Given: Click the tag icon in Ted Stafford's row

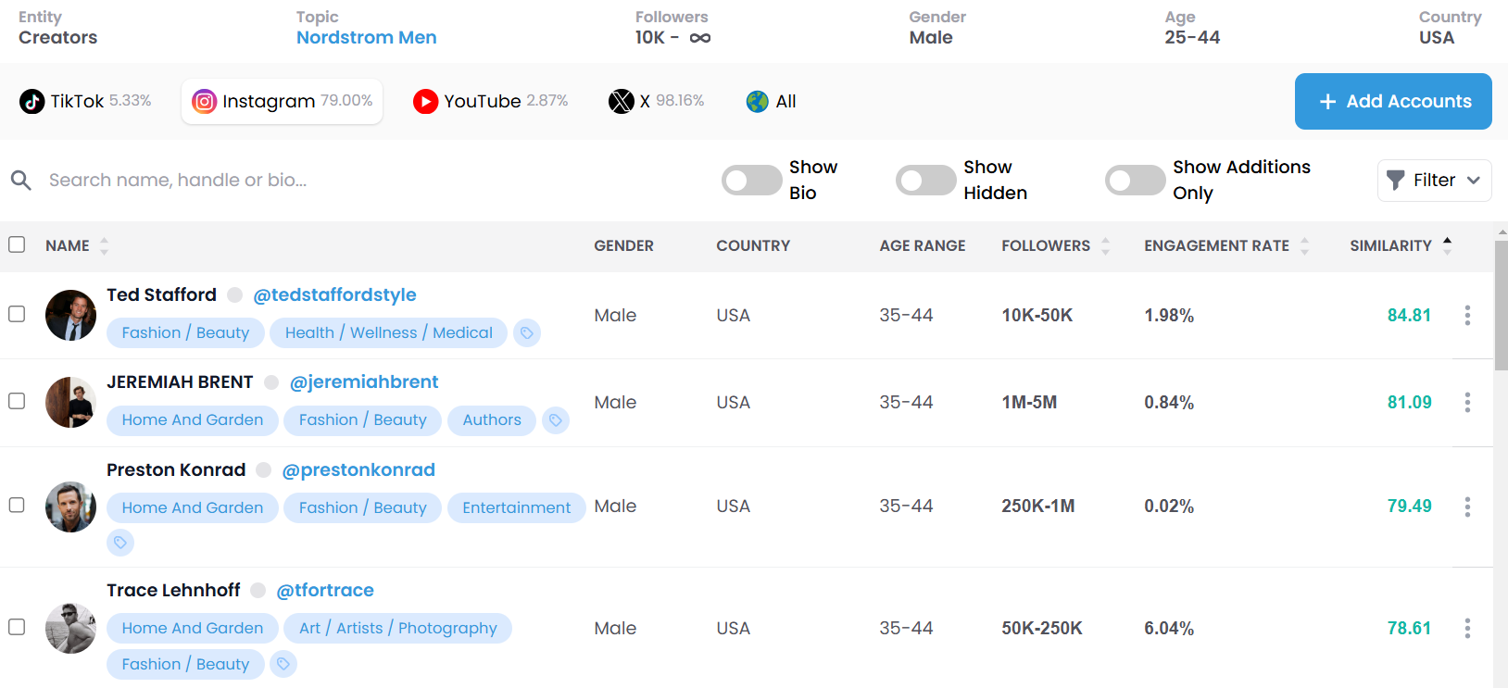Looking at the screenshot, I should tap(526, 332).
